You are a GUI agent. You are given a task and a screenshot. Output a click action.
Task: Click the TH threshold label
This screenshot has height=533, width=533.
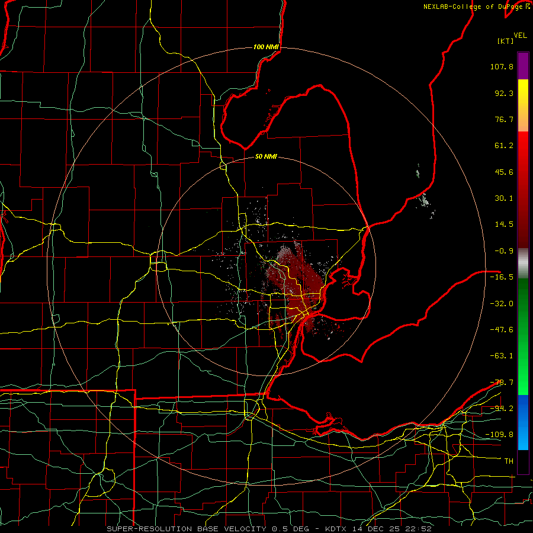point(509,461)
